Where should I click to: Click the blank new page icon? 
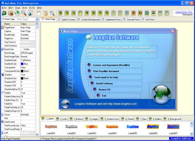point(39,13)
